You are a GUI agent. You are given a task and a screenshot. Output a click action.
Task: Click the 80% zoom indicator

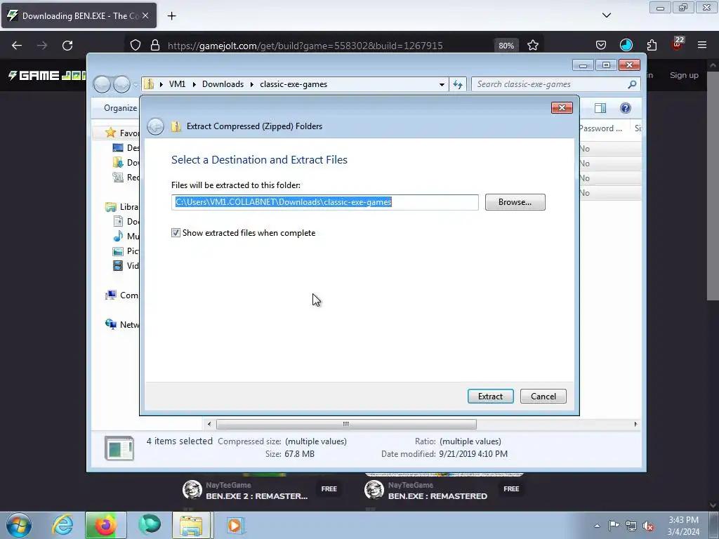pyautogui.click(x=506, y=46)
